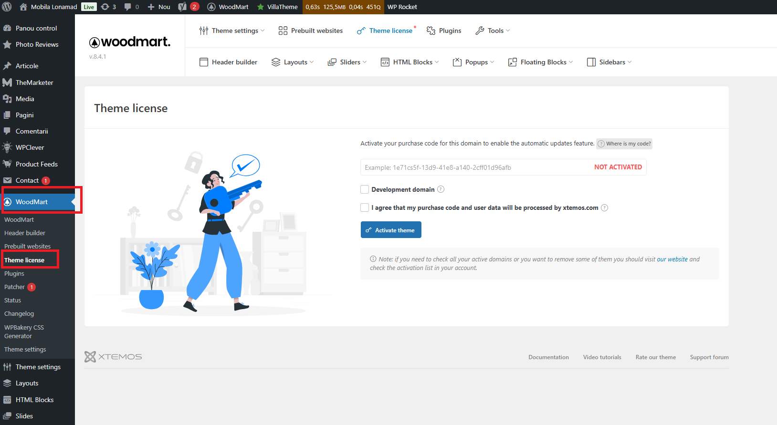777x425 pixels.
Task: Click the Popups icon
Action: click(457, 62)
